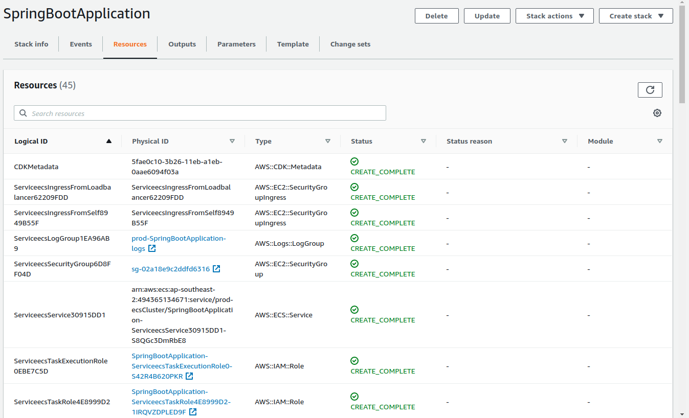Select the ServiceecsIngressFromSelf8949B55F logical ID cell

(x=61, y=218)
